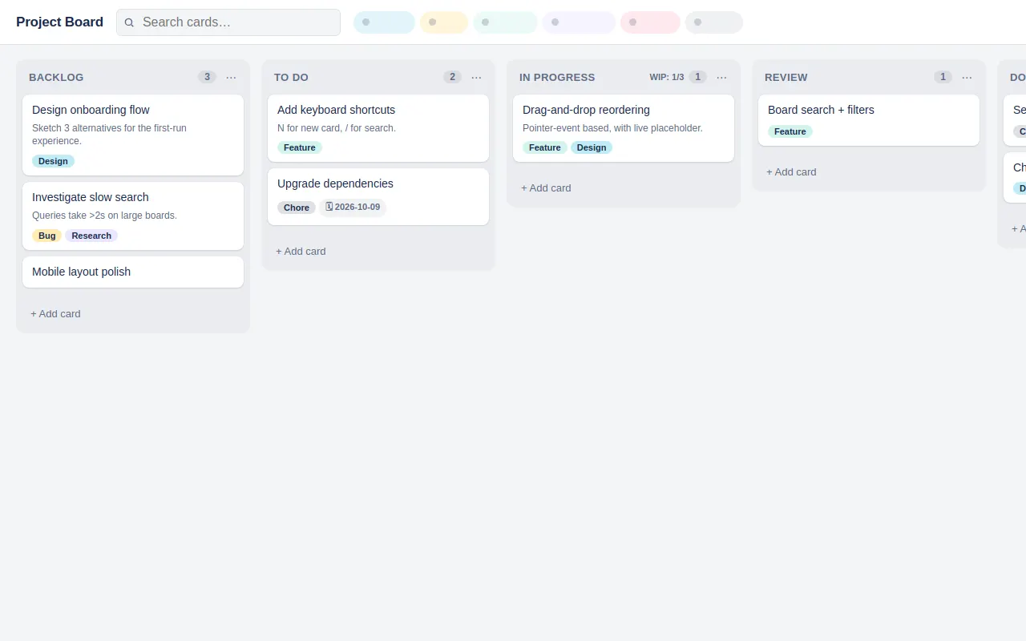Click the TO DO column title
The image size is (1026, 641).
click(291, 78)
